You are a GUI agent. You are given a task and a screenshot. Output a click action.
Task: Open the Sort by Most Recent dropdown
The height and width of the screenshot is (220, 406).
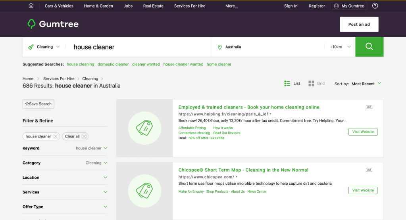point(366,84)
